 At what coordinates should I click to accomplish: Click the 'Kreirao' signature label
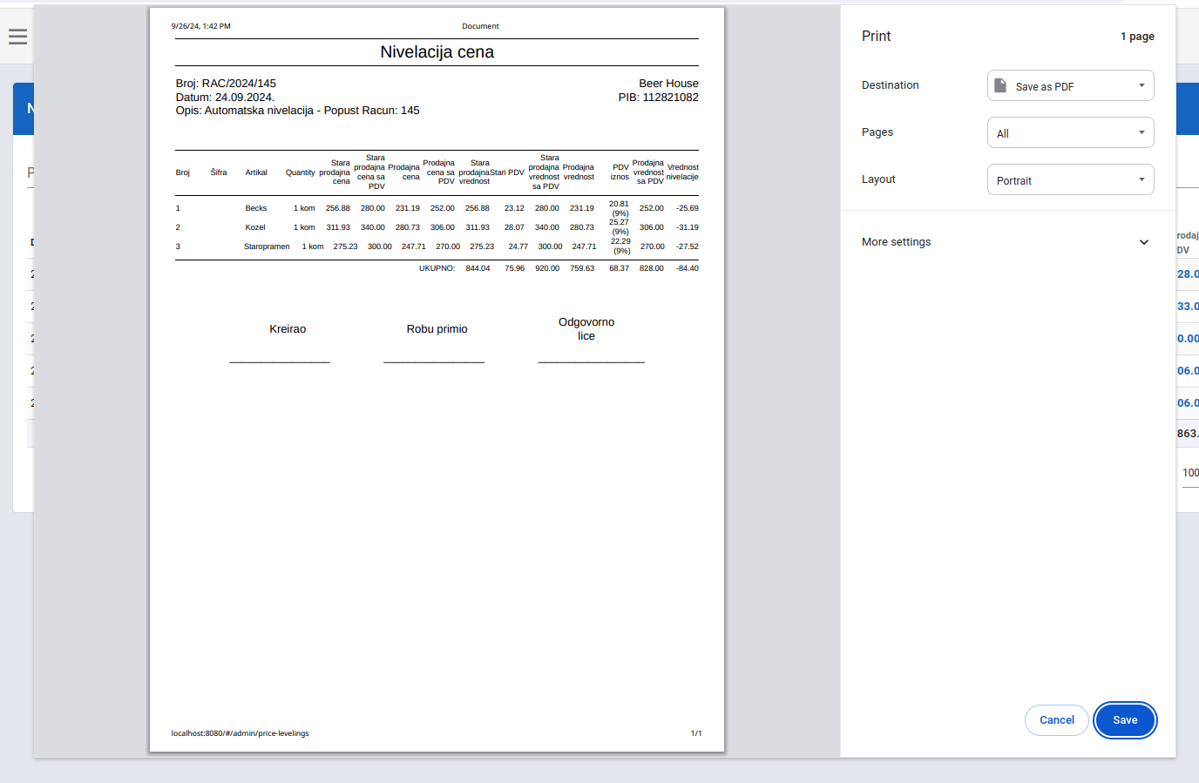(x=288, y=329)
